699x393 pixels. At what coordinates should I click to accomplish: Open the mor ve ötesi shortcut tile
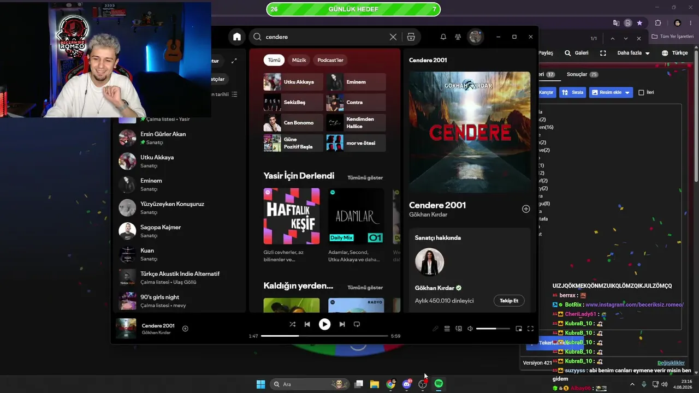pyautogui.click(x=356, y=143)
